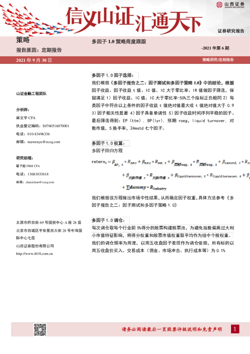Viewport: 250px width, 354px height.
Task: Click the Σdummy industry term in the formula
Action: coord(144,188)
